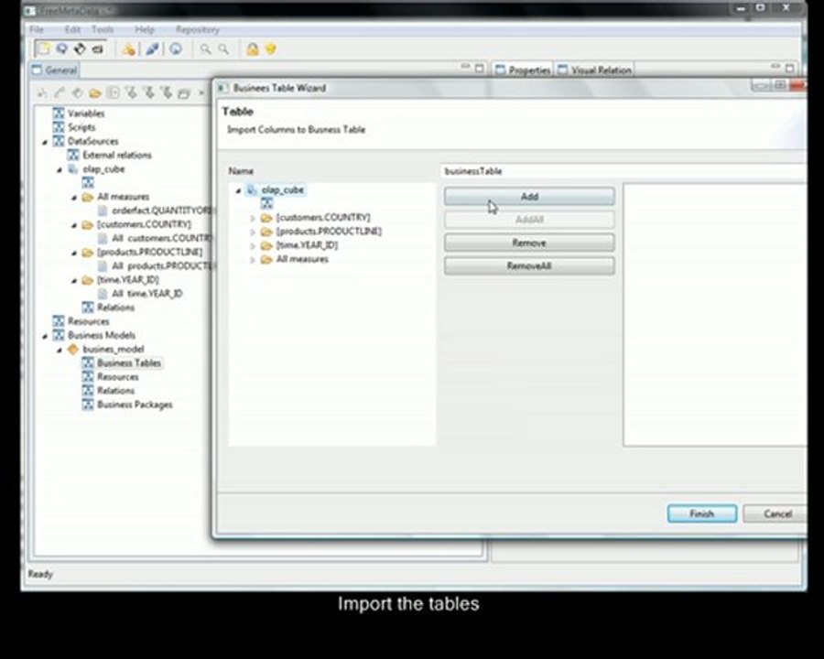
Task: Click the empty selected-columns list box
Action: click(x=715, y=315)
